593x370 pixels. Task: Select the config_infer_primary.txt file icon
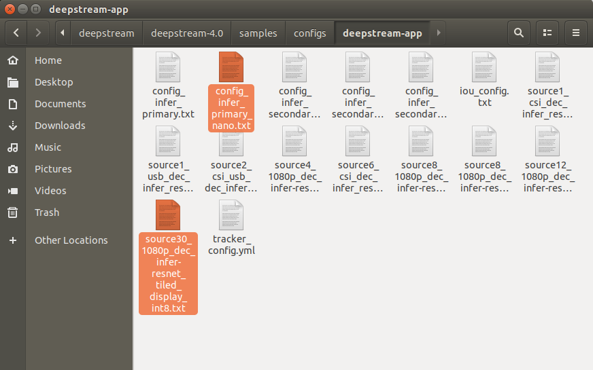pyautogui.click(x=168, y=67)
